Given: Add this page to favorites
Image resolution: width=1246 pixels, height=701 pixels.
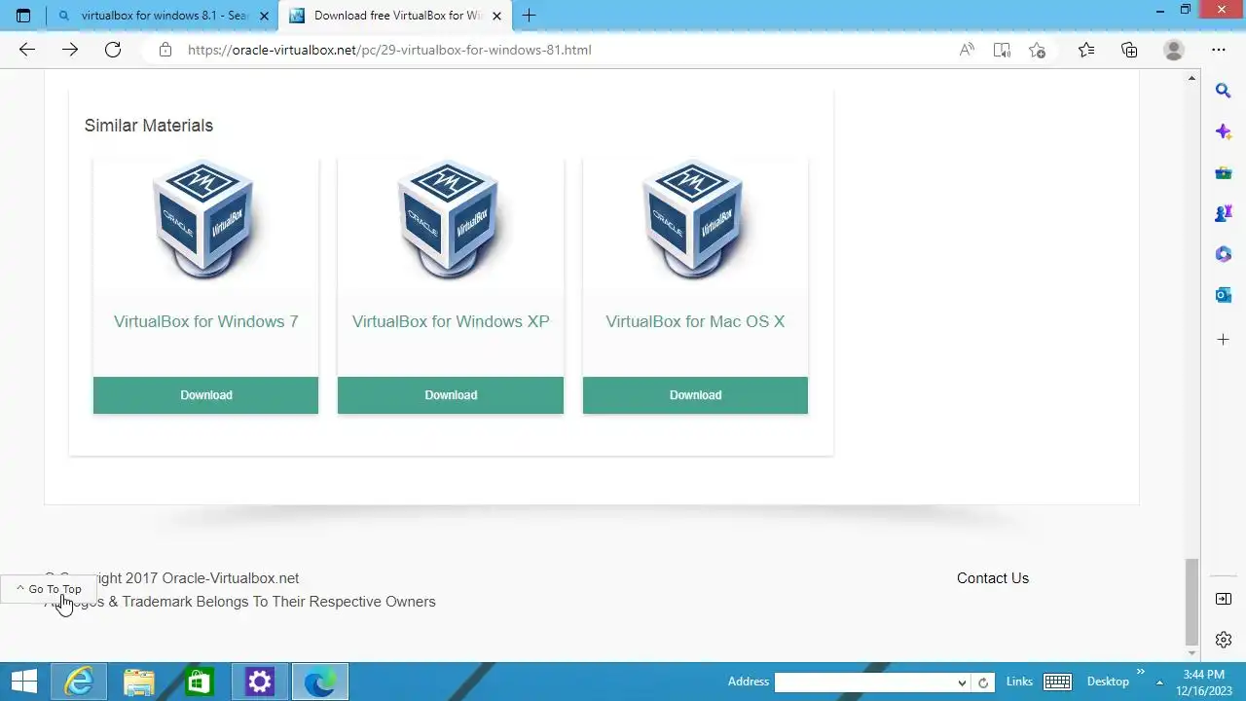Looking at the screenshot, I should pyautogui.click(x=1037, y=50).
